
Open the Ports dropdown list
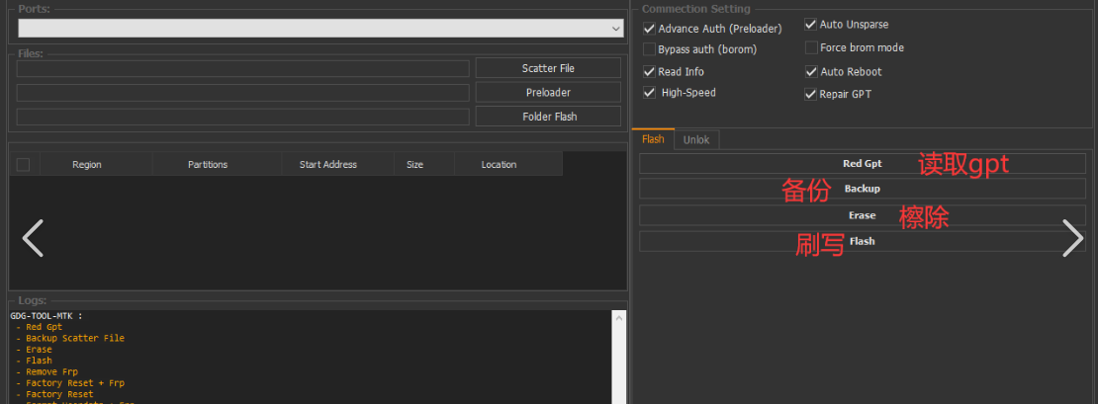coord(615,29)
